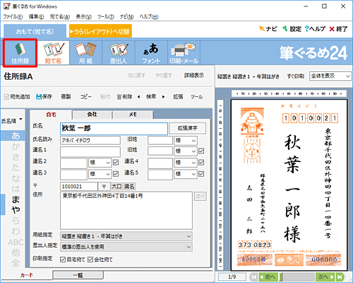
Task: Open the 氏名順 sort order dropdown
Action: pyautogui.click(x=12, y=120)
